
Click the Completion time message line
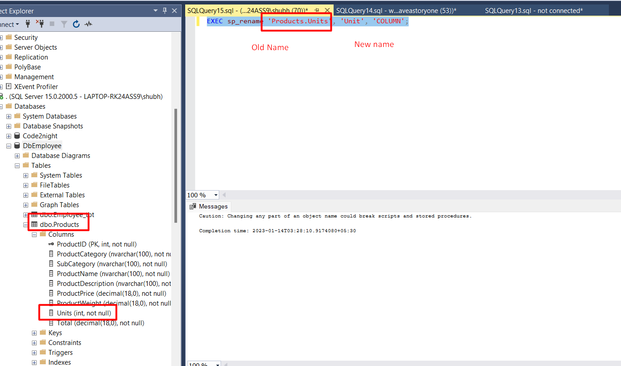pos(278,231)
